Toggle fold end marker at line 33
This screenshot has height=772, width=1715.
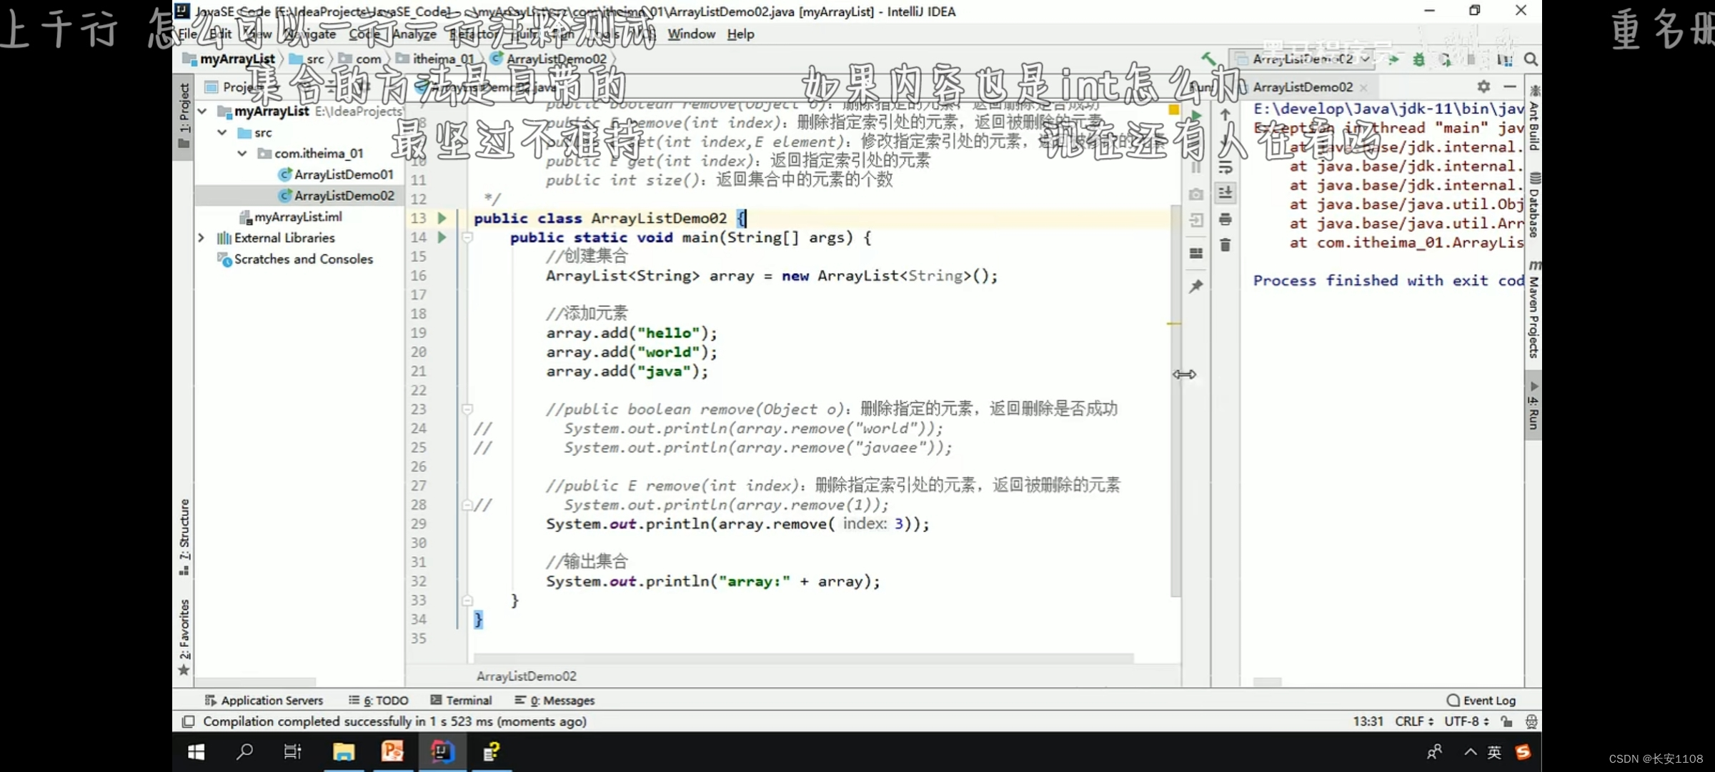[x=467, y=600]
